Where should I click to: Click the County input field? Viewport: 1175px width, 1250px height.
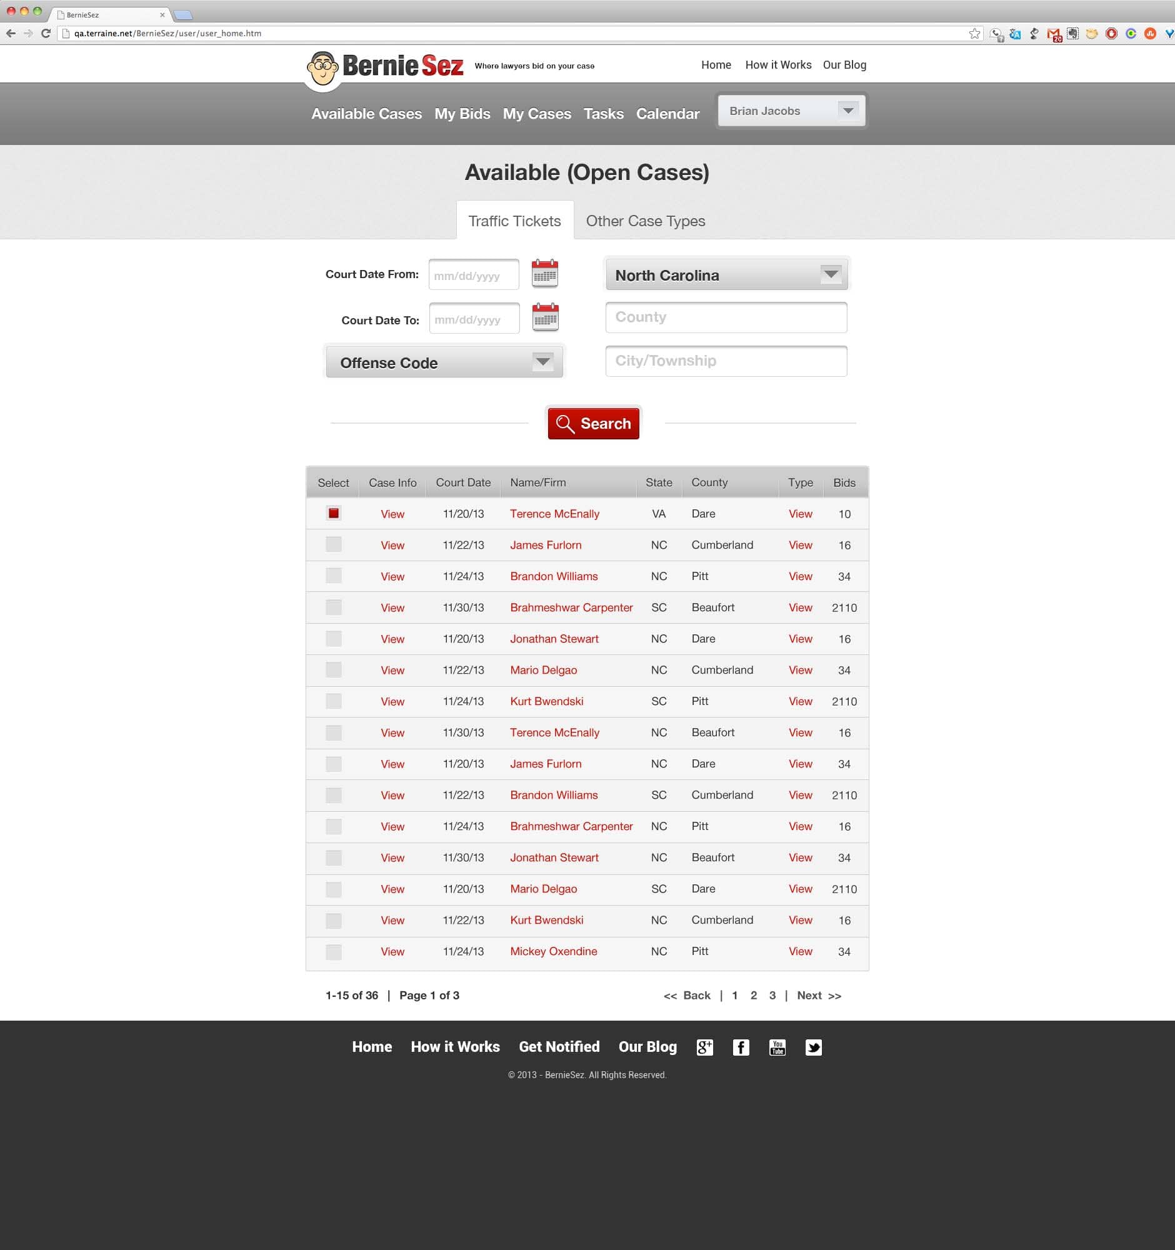tap(726, 317)
